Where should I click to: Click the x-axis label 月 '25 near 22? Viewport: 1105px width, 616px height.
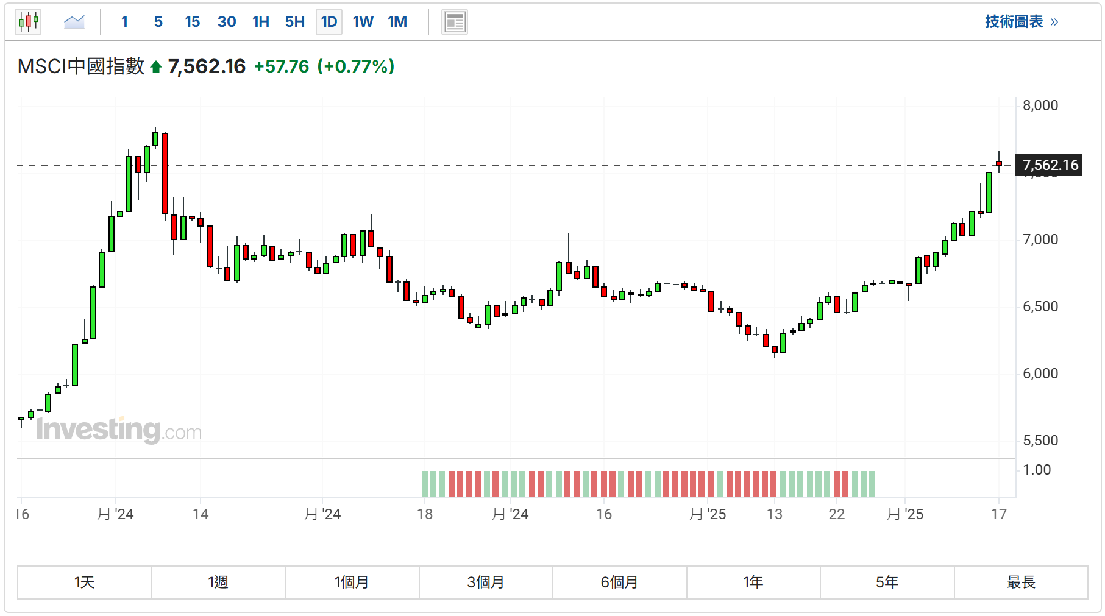coord(905,514)
